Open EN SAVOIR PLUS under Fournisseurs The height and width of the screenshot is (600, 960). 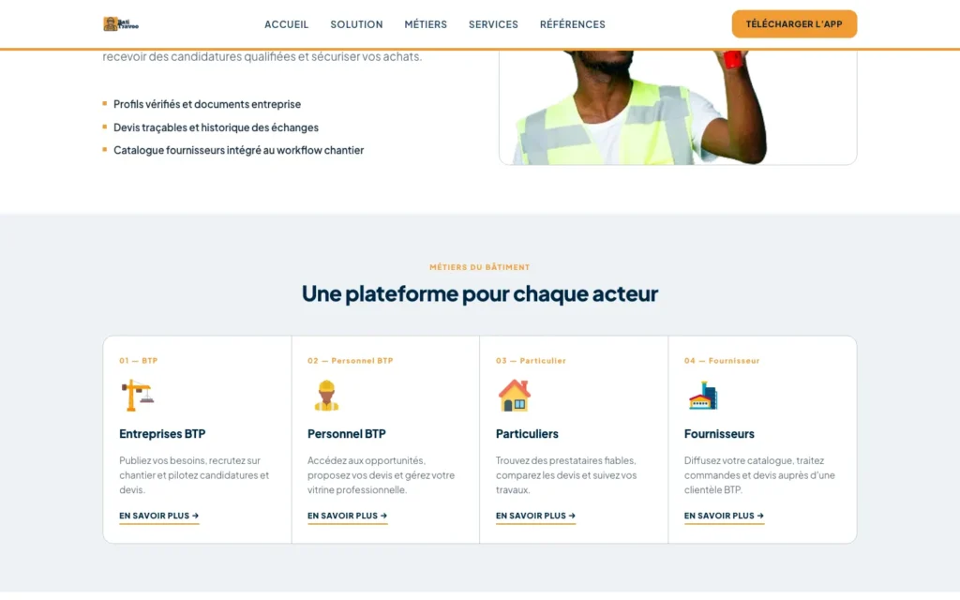(x=724, y=517)
